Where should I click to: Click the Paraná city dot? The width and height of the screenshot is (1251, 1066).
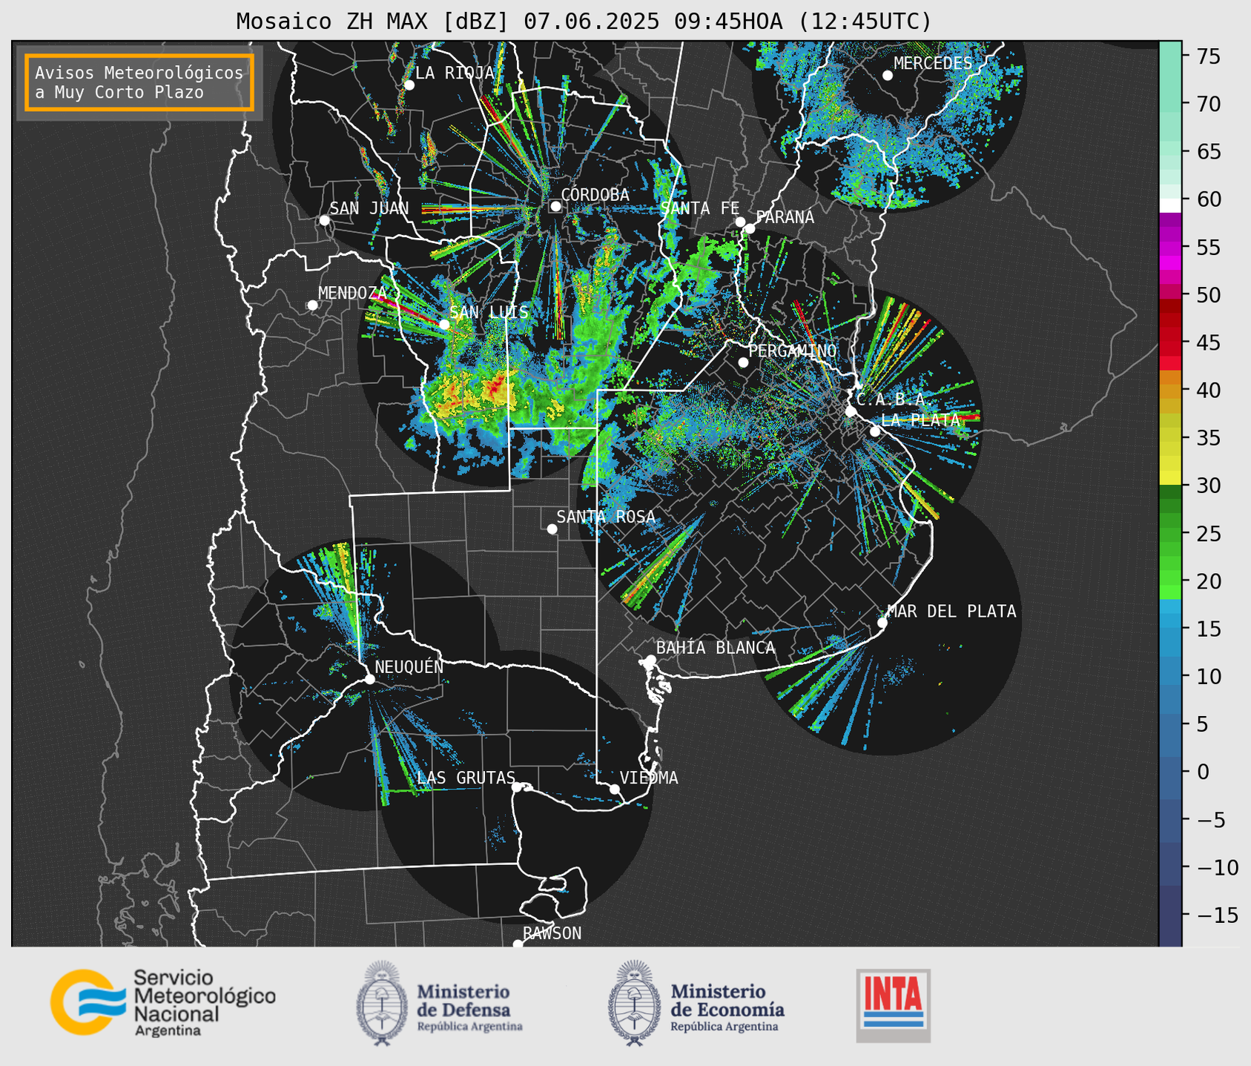click(x=750, y=228)
